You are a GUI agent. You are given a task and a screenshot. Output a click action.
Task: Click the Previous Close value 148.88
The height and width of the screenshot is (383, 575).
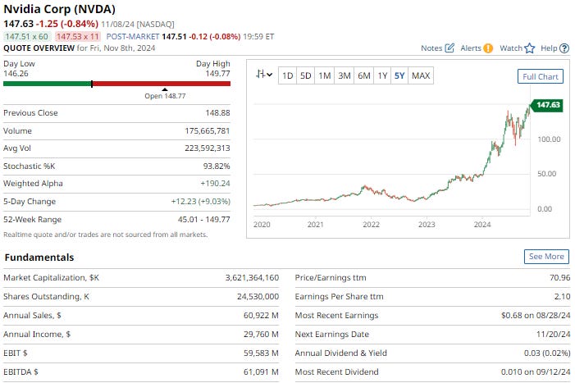point(217,113)
